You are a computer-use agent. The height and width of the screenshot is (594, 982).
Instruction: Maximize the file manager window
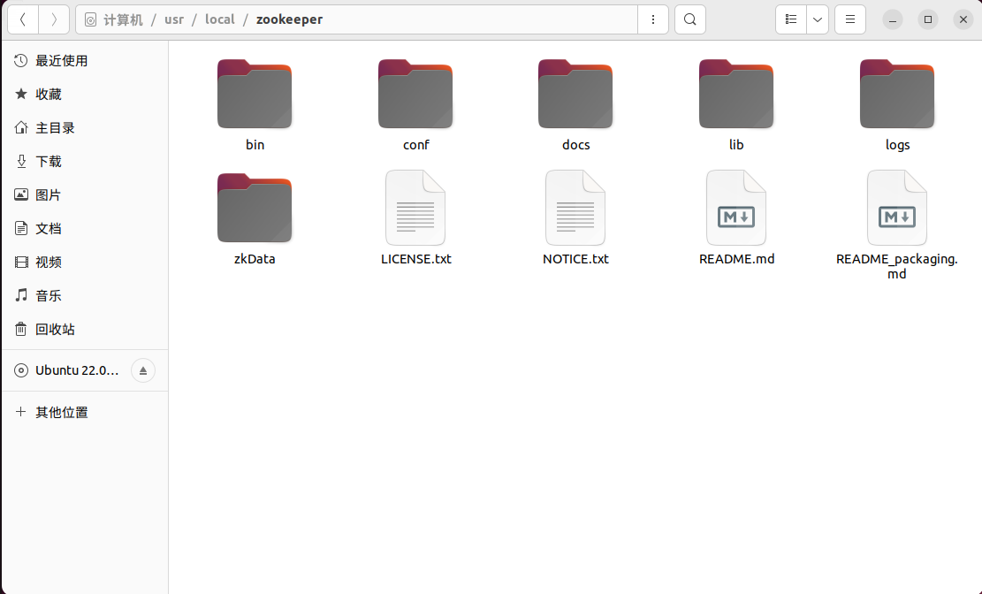point(928,19)
